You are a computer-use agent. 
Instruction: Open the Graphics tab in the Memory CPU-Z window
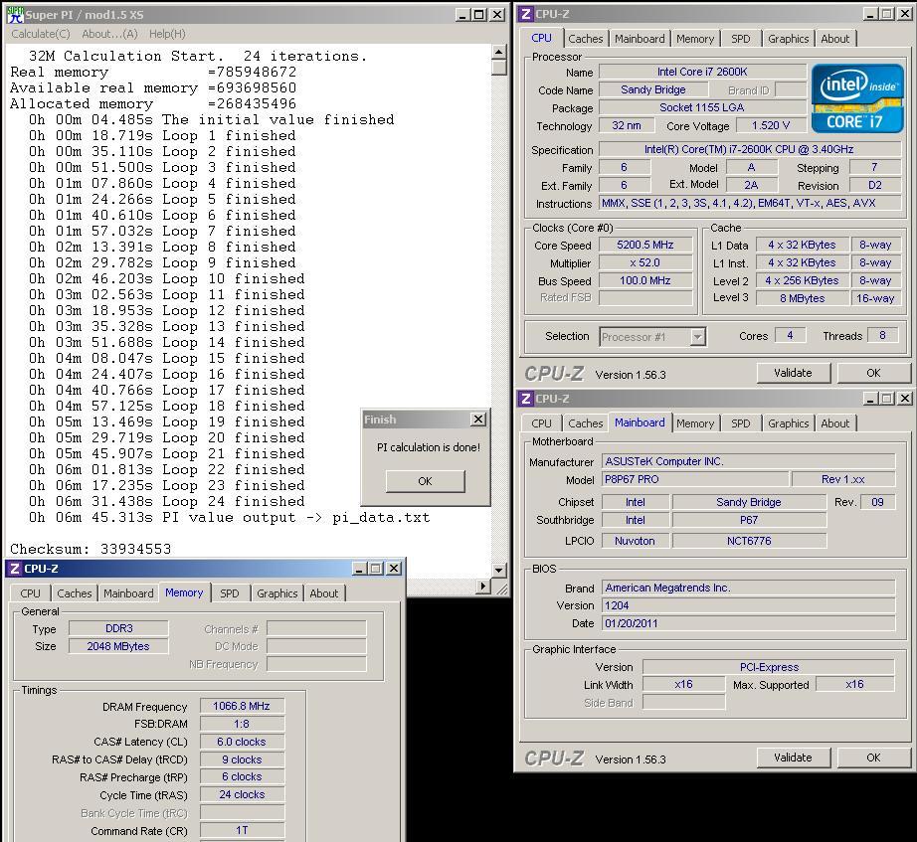277,593
